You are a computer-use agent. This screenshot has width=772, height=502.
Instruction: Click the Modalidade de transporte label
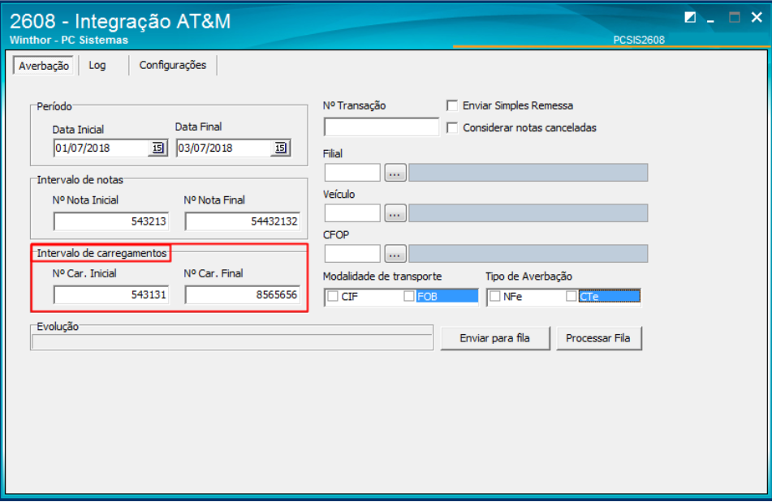[382, 277]
